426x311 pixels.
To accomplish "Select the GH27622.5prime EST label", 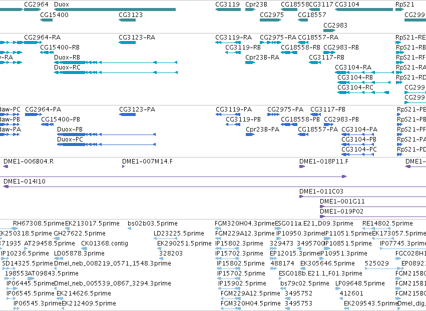I will 80,233.
